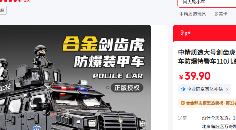Viewport: 236px width, 130px height.
Task: Click the small circle dot beside 正版授权
Action: click(x=108, y=88)
